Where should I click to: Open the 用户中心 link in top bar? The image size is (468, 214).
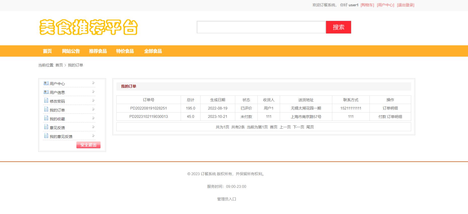tap(386, 5)
